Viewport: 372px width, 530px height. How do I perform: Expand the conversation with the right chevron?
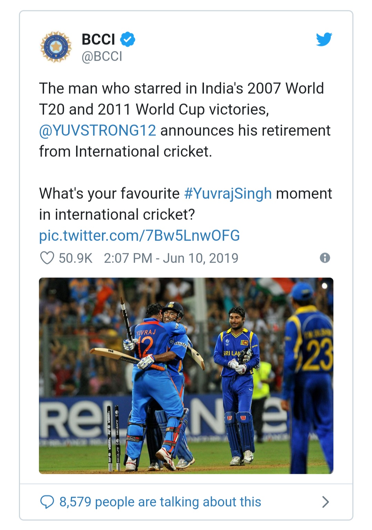click(325, 502)
